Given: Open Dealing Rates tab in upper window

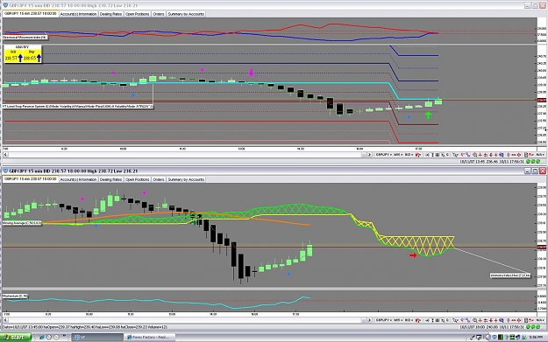Looking at the screenshot, I should (x=110, y=14).
